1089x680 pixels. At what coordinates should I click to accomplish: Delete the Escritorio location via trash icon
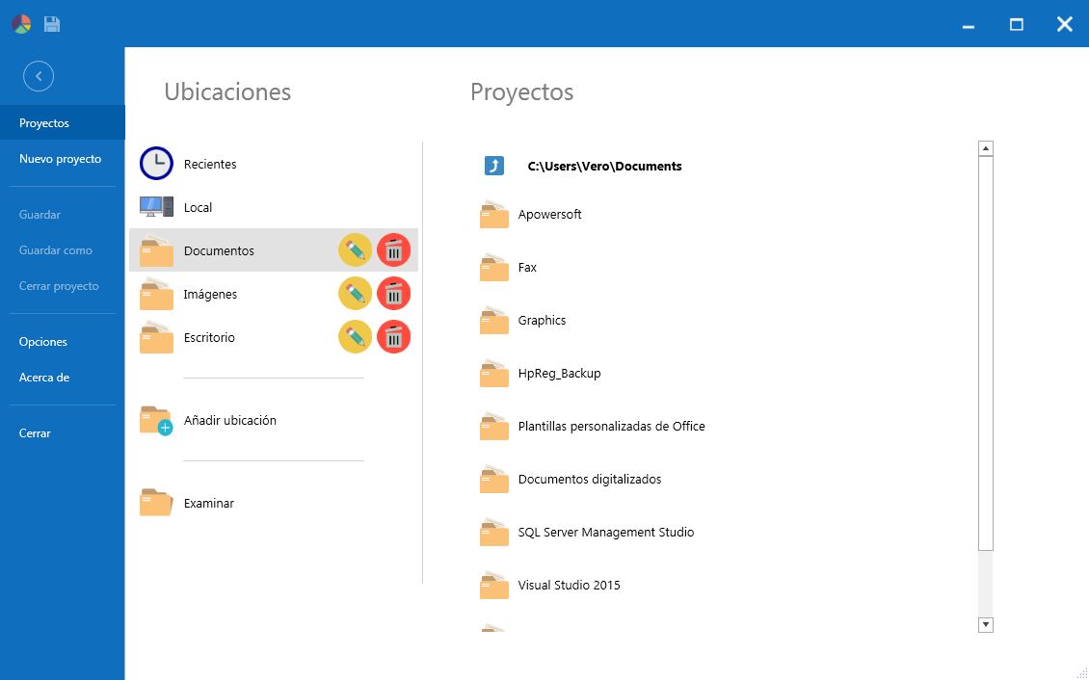point(393,337)
